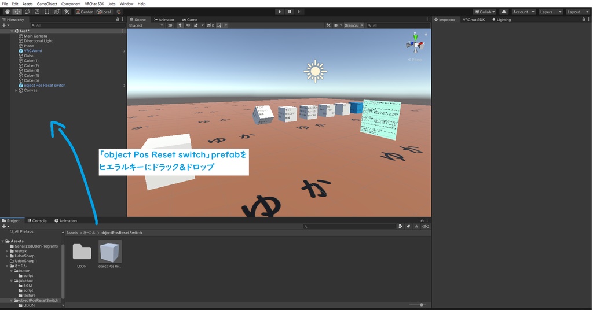Select the Hand tool
Screen dimensions: 593x310
click(x=7, y=12)
